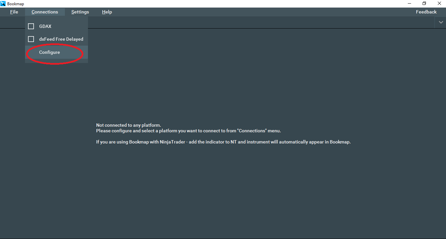Click the "Please configure and select" message line
Image resolution: width=446 pixels, height=239 pixels.
pyautogui.click(x=188, y=131)
